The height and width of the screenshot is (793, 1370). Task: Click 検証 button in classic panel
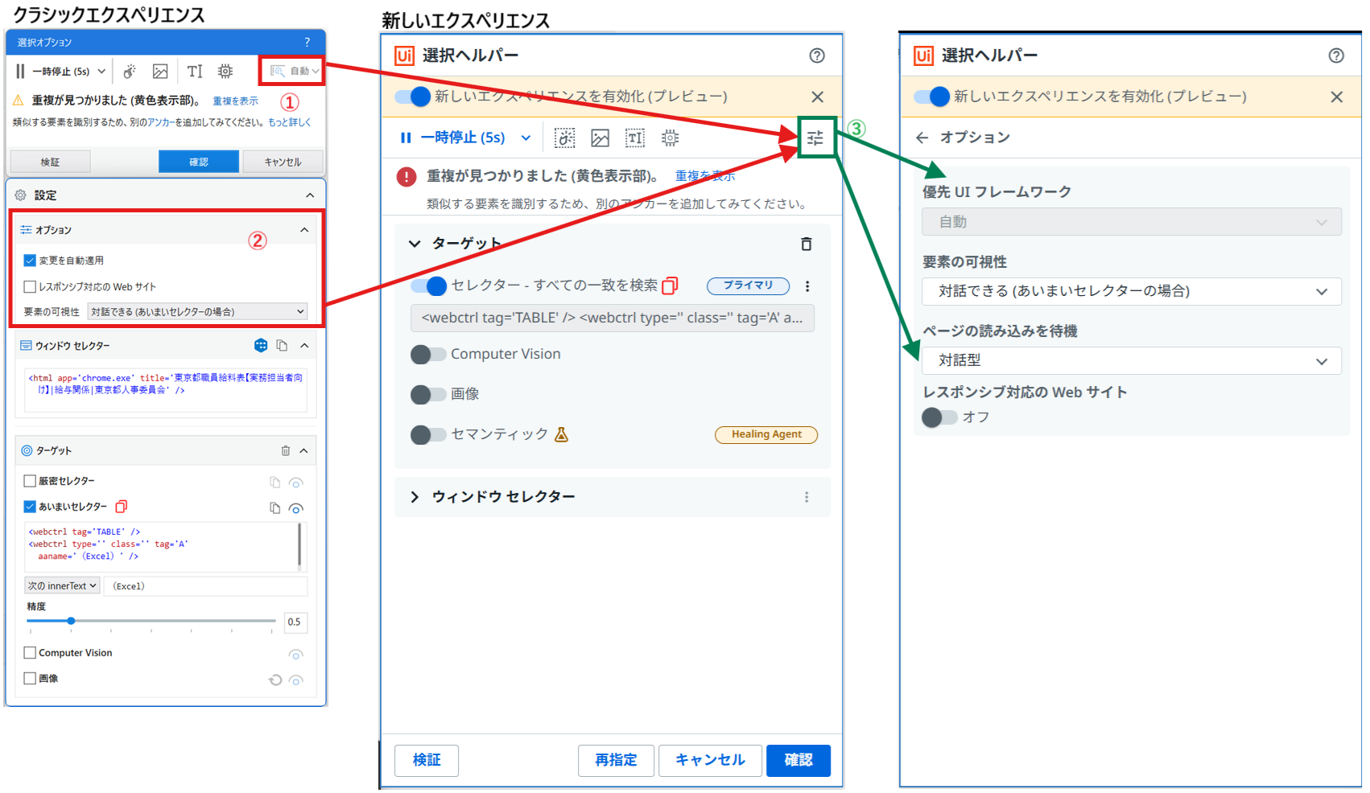tap(50, 162)
